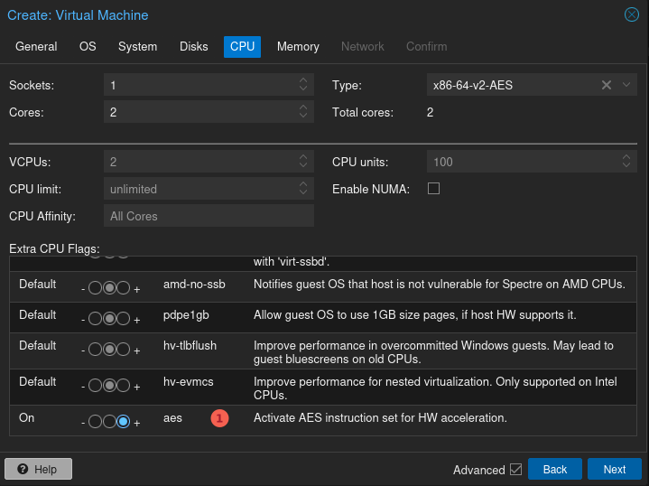Click the CPU Affinity input field

tap(209, 217)
